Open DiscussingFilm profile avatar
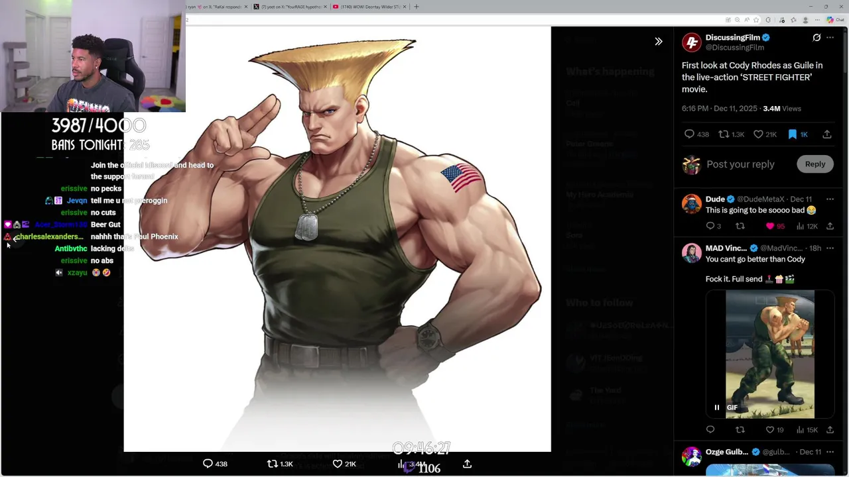 pos(692,42)
